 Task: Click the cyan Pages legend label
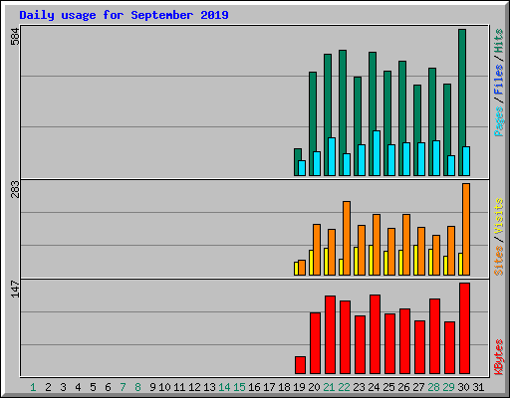point(499,121)
